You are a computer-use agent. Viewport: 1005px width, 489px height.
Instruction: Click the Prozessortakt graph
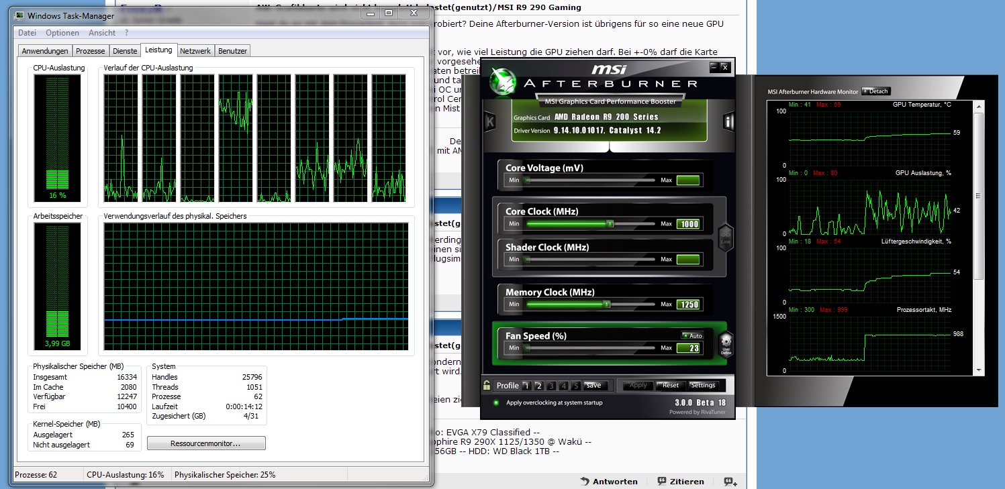coord(870,343)
